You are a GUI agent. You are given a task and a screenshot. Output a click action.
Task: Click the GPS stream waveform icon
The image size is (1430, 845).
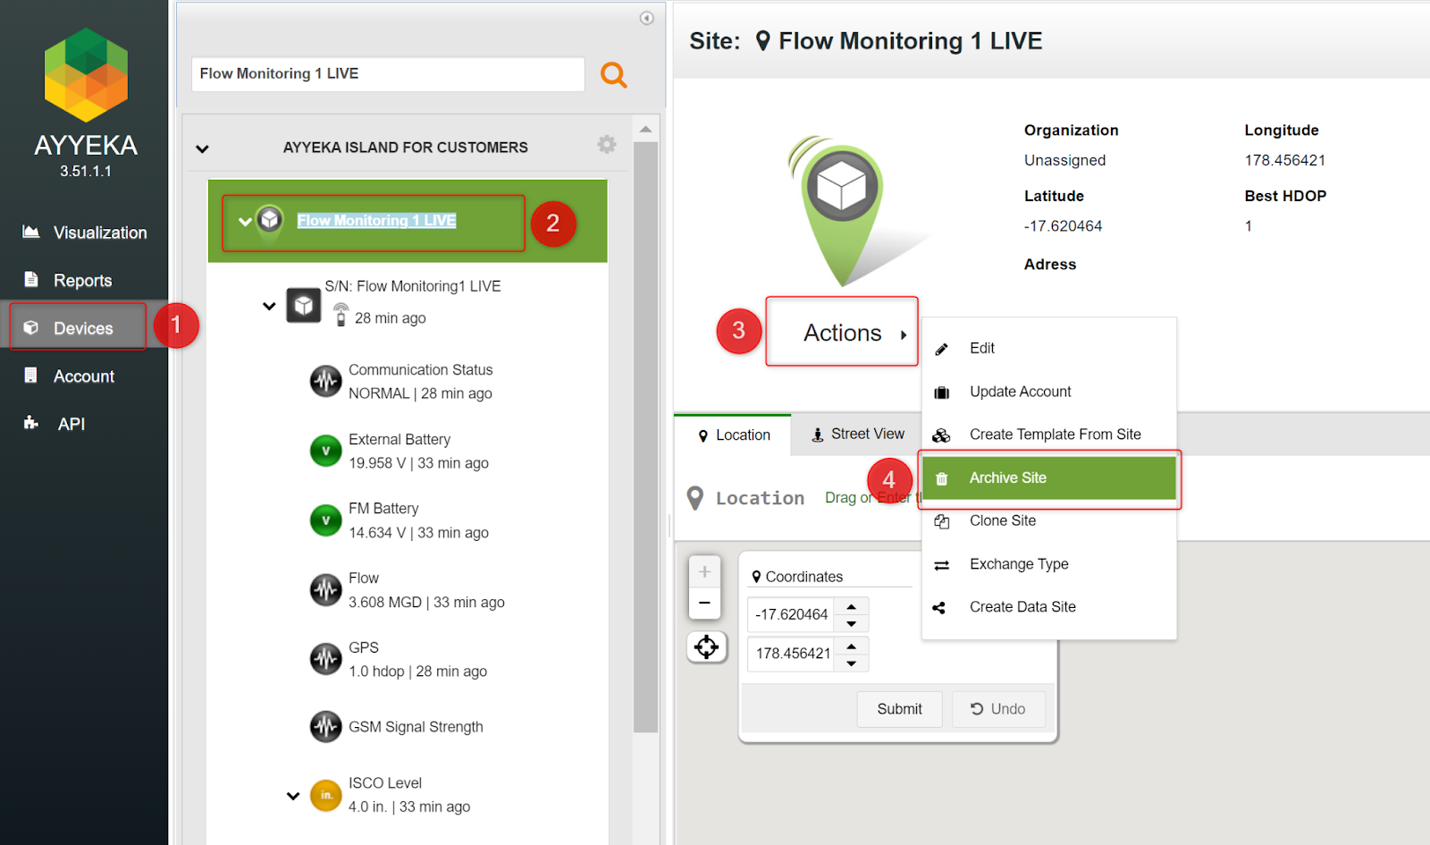click(325, 659)
